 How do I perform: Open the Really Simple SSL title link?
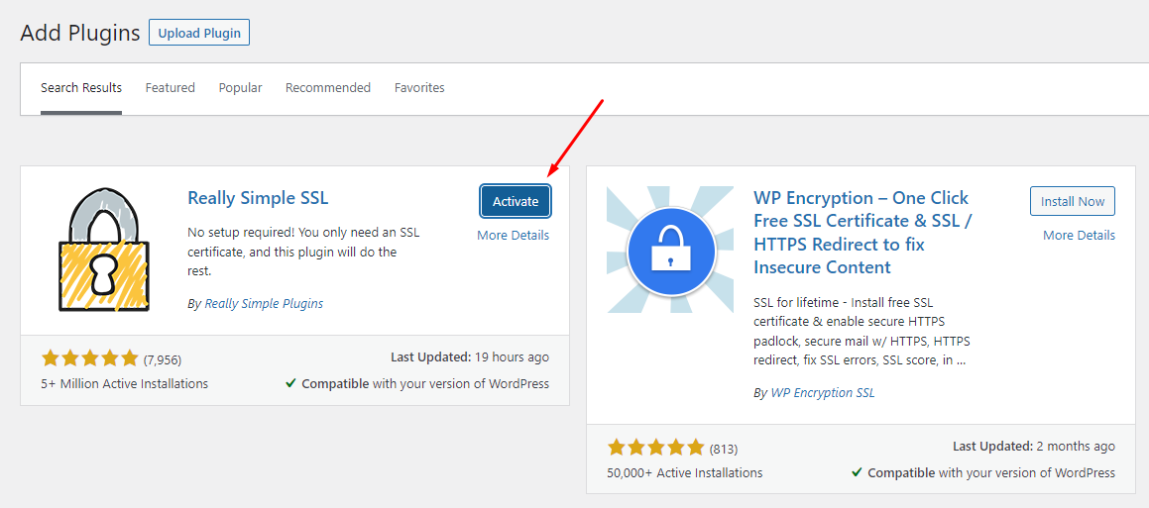(x=258, y=198)
